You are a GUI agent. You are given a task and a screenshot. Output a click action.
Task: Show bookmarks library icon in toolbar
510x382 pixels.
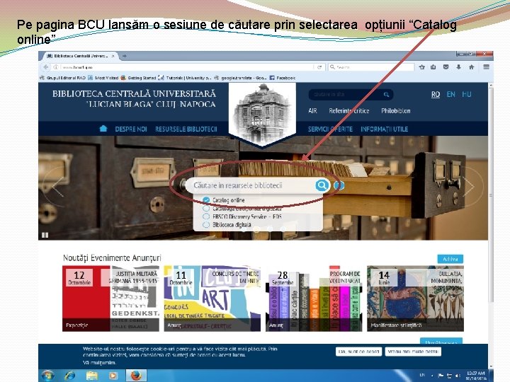pyautogui.click(x=433, y=67)
